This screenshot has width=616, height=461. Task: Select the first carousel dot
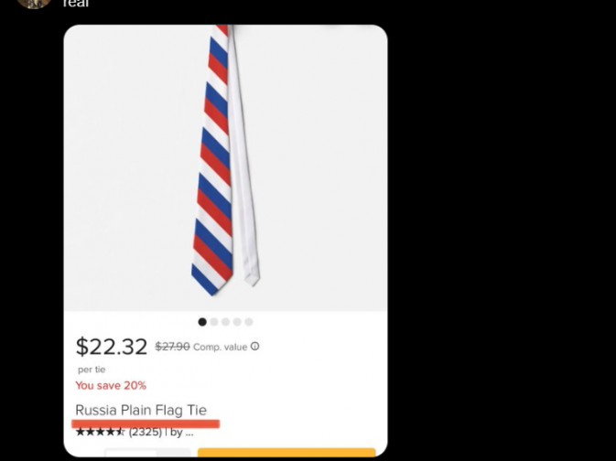(x=202, y=322)
